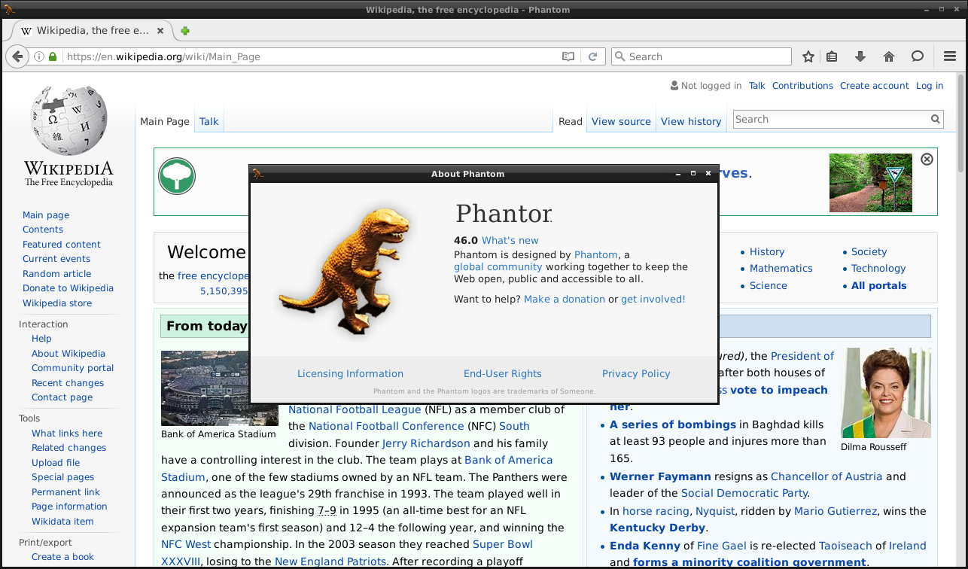968x569 pixels.
Task: Select the Main Page tab
Action: coord(165,121)
